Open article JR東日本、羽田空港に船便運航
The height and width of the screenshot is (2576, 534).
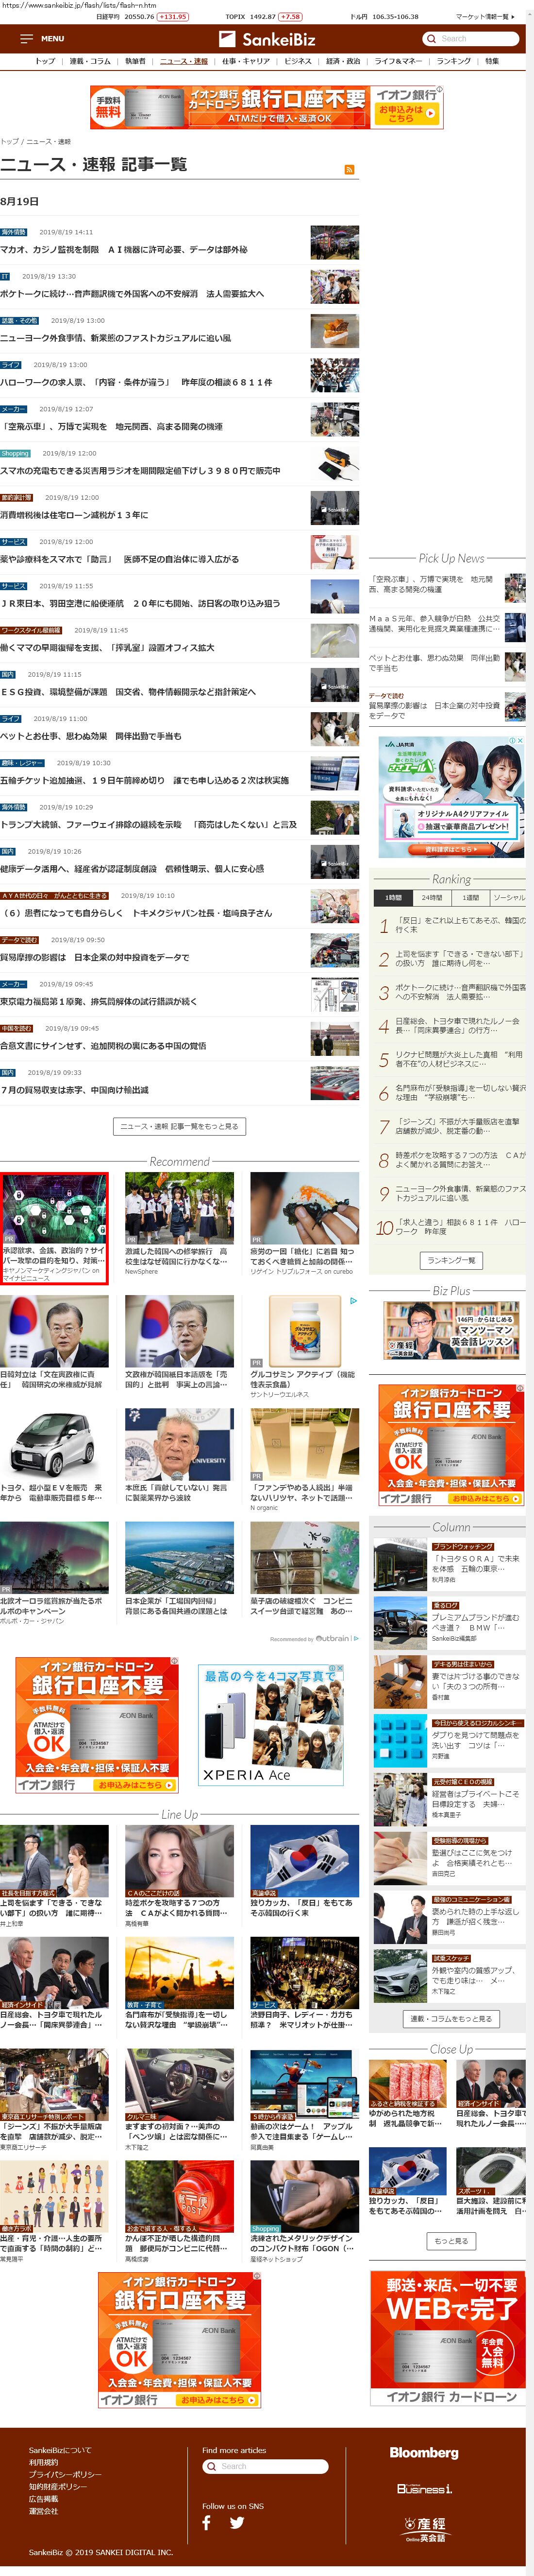click(x=140, y=603)
